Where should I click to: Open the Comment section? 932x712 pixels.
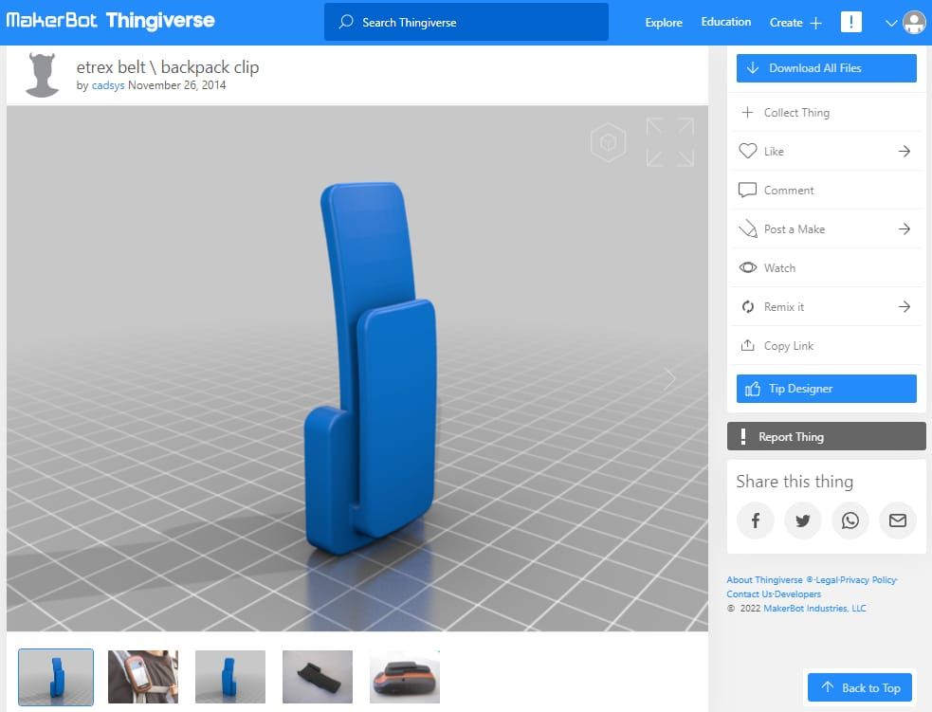pos(789,190)
